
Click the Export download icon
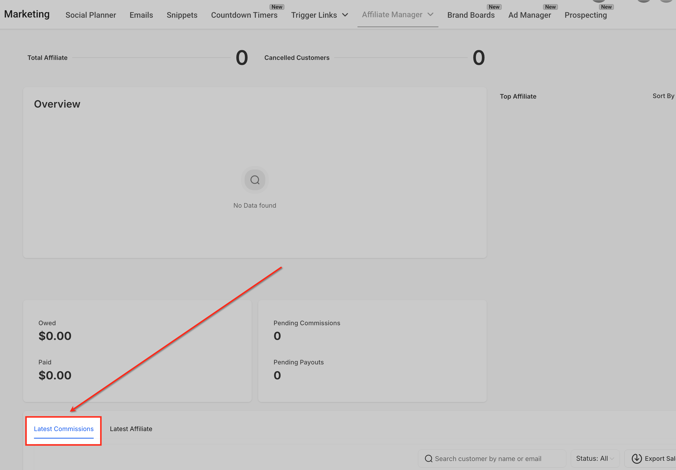pos(637,459)
